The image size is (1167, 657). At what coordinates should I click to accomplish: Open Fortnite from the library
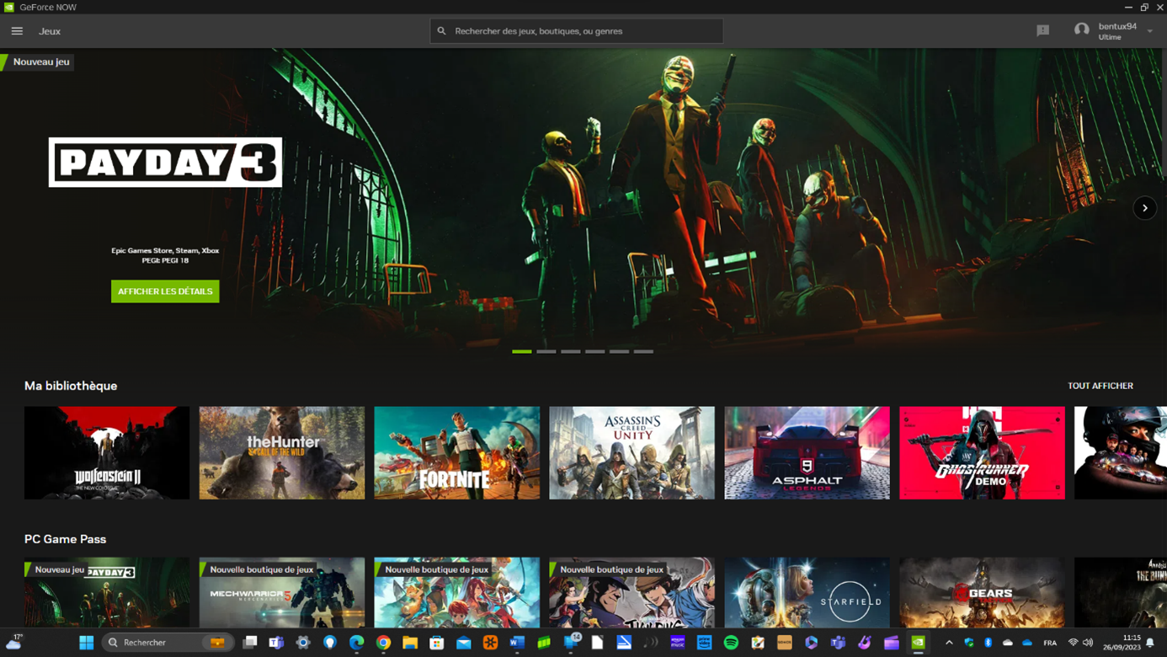456,453
